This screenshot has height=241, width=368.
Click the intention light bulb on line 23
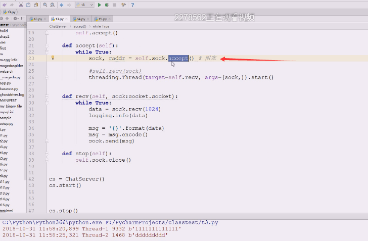(x=53, y=58)
